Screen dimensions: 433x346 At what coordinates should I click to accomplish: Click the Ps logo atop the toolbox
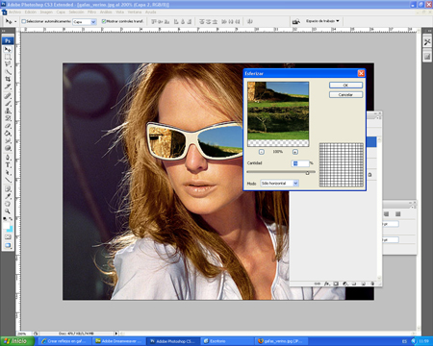click(8, 40)
